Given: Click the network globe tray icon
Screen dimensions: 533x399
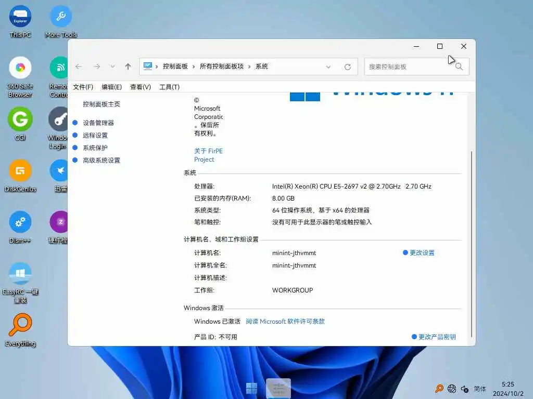Looking at the screenshot, I should pos(452,389).
